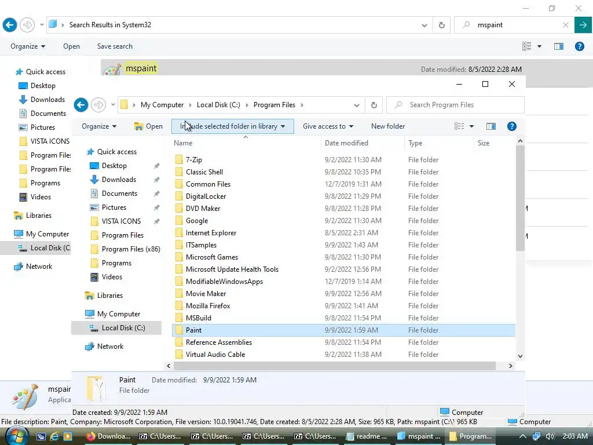Select the Movie Maker folder
This screenshot has height=445, width=593.
pos(206,294)
